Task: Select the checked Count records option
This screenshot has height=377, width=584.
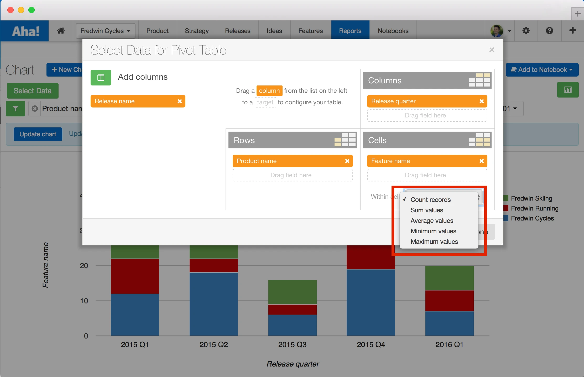Action: [x=430, y=200]
